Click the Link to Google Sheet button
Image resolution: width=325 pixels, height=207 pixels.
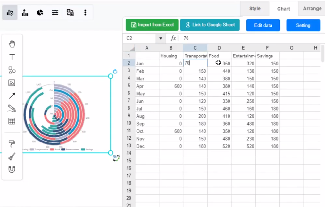[x=210, y=25]
